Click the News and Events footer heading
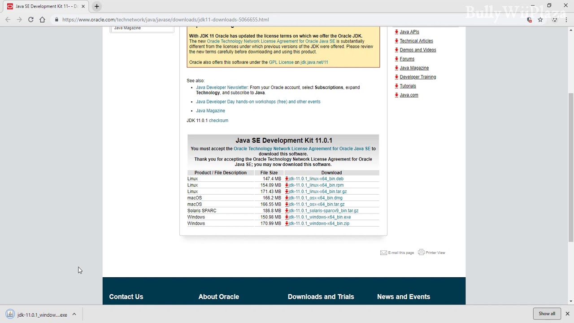Screen dimensions: 574x323 click(404, 297)
